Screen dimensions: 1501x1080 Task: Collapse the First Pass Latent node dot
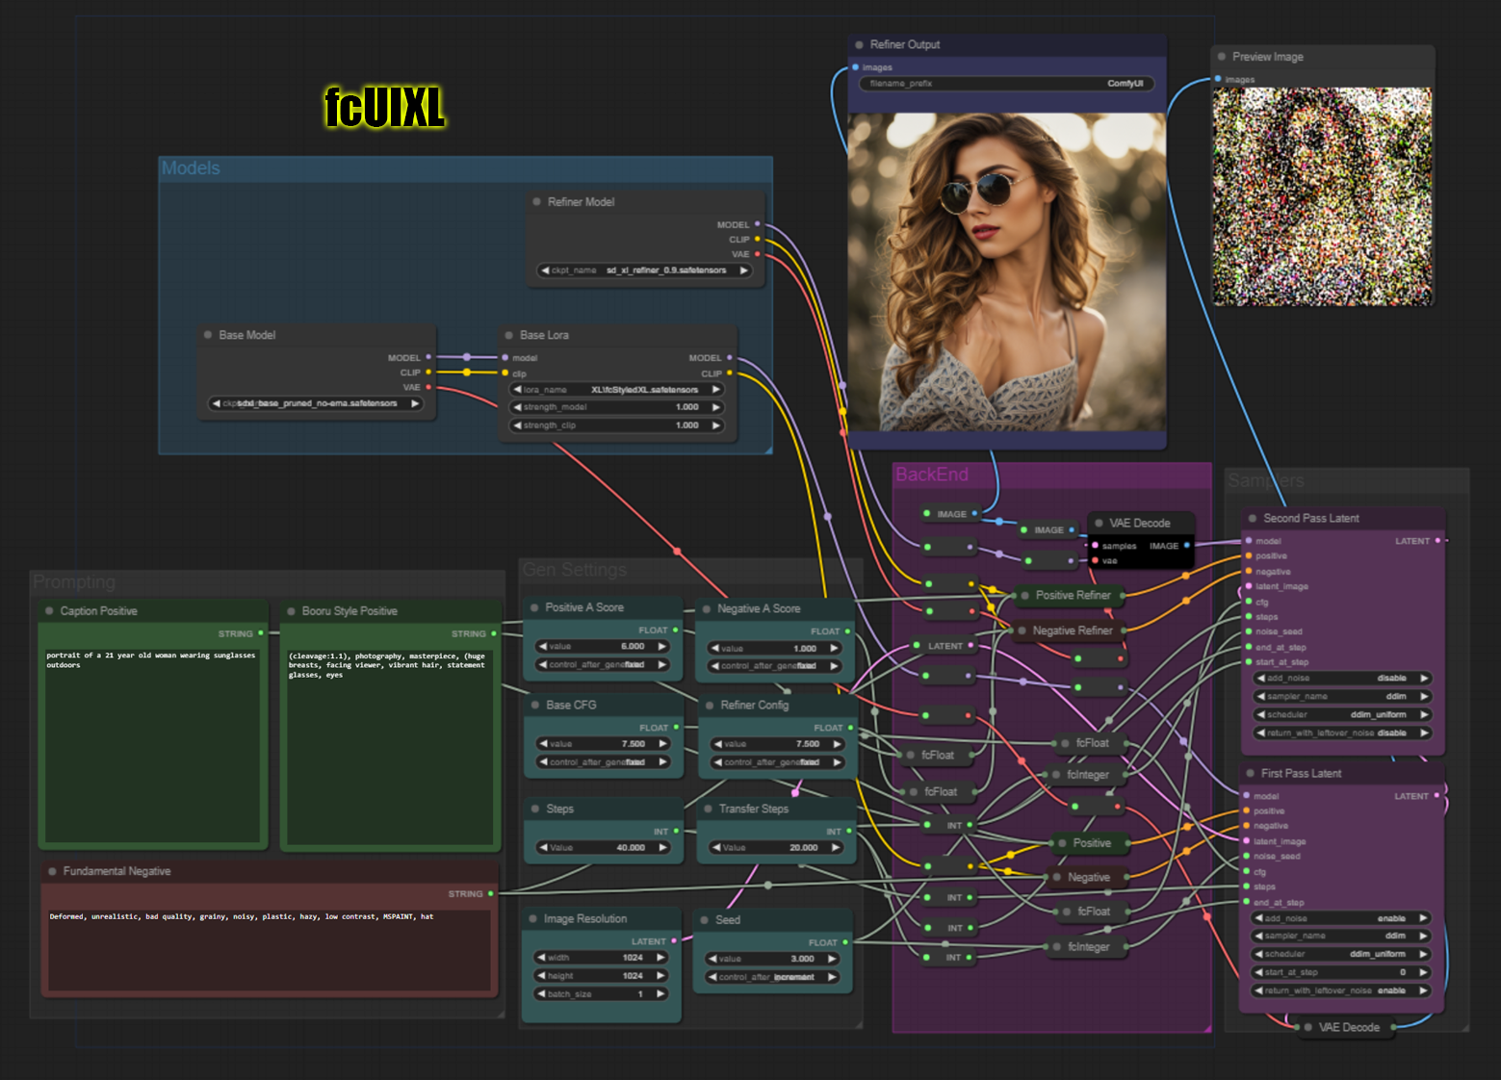1251,774
